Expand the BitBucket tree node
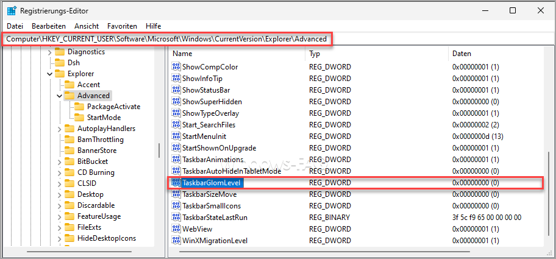Viewport: 556px width, 259px height. pos(59,161)
